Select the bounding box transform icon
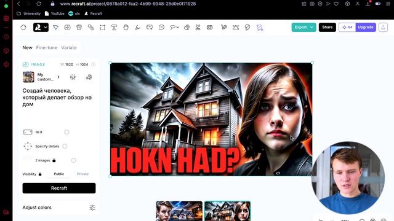 [x=236, y=27]
